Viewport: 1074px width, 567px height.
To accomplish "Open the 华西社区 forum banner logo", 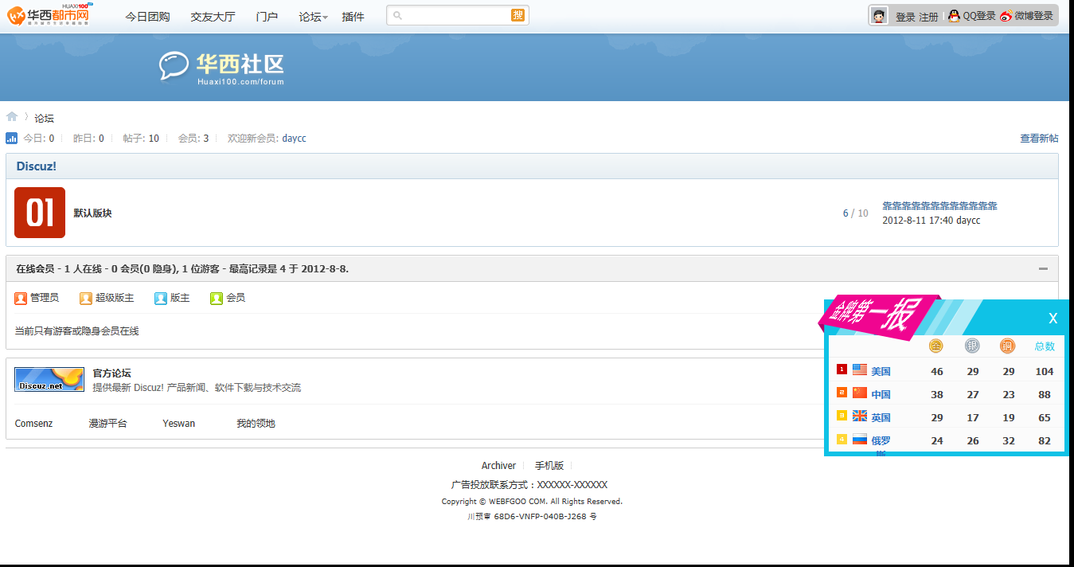I will [221, 68].
